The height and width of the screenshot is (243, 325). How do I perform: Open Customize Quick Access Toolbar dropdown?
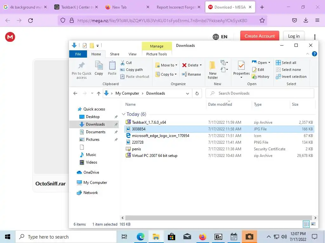pos(97,46)
